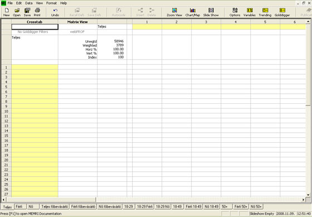Open the Data menu
This screenshot has height=217, width=312.
pos(29,3)
